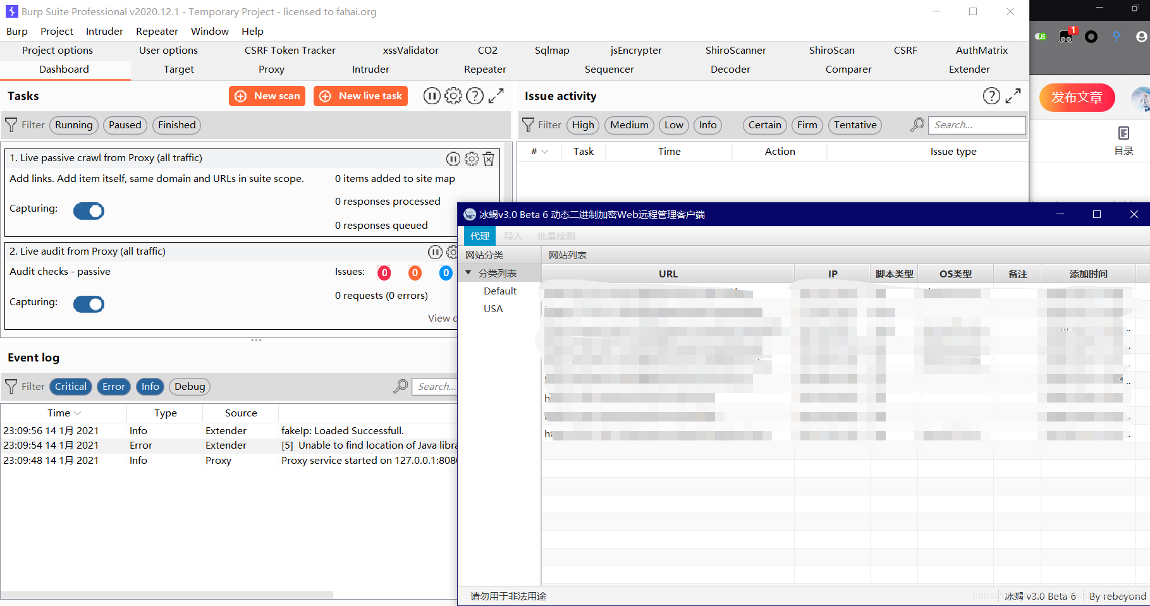Screen dimensions: 1150x606
Task: Open Issue activity help icon
Action: pos(991,96)
